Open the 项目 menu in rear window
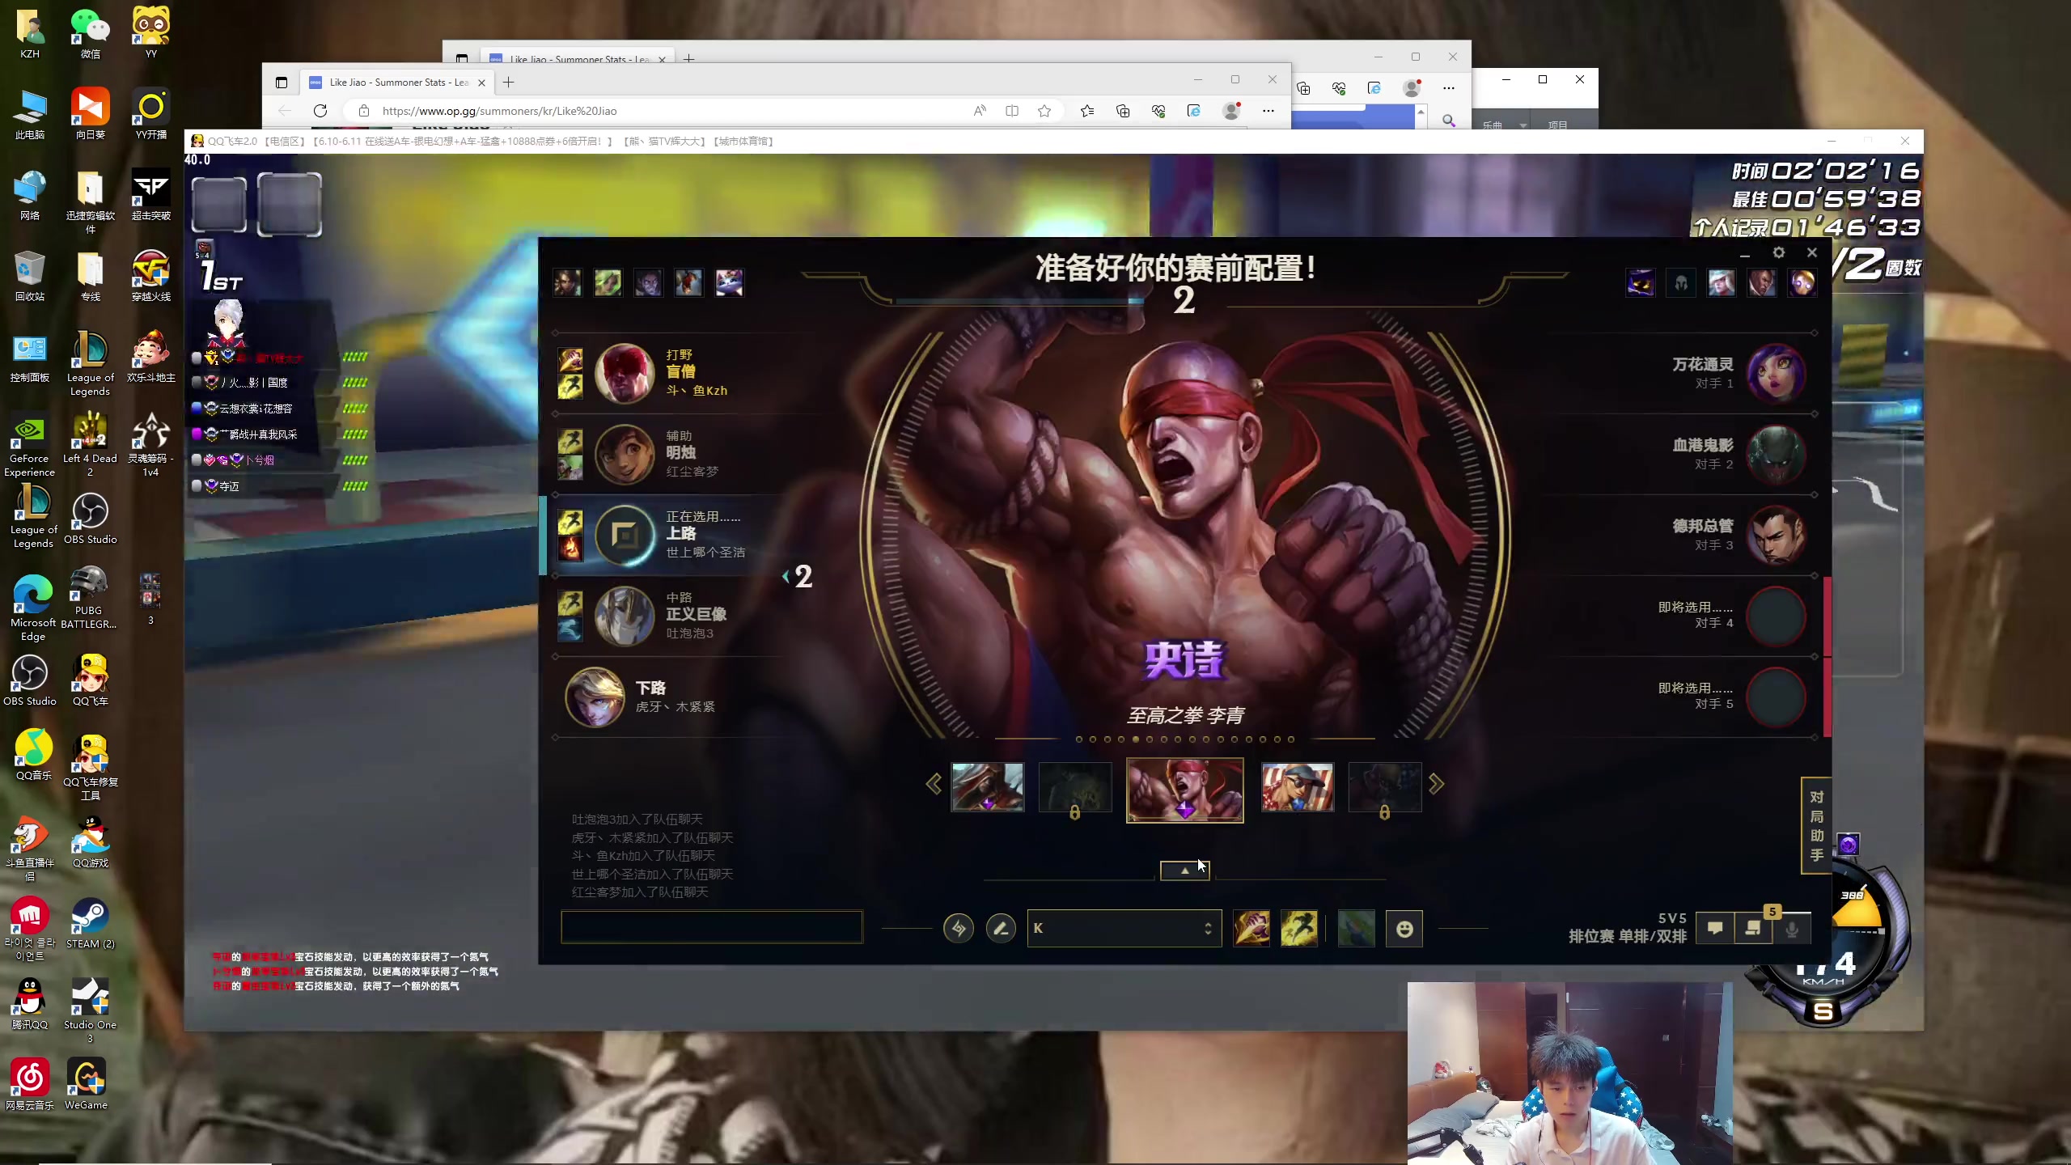 click(1557, 125)
